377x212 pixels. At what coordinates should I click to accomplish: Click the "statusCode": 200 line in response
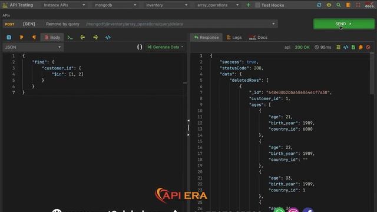(x=242, y=68)
